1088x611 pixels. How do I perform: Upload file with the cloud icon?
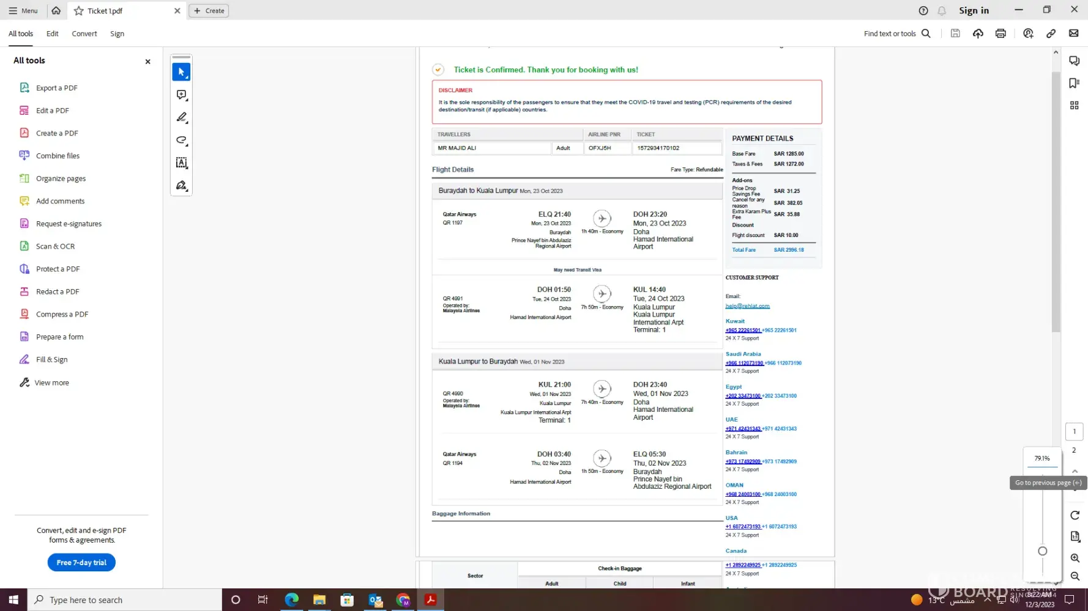click(978, 34)
